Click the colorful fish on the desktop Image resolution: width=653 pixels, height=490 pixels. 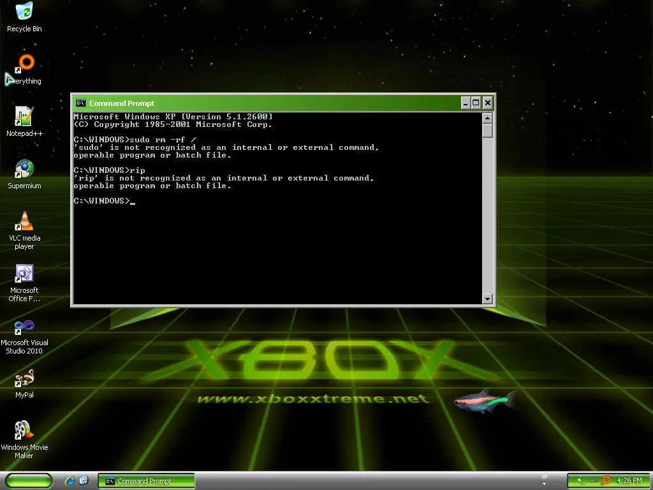tap(485, 401)
